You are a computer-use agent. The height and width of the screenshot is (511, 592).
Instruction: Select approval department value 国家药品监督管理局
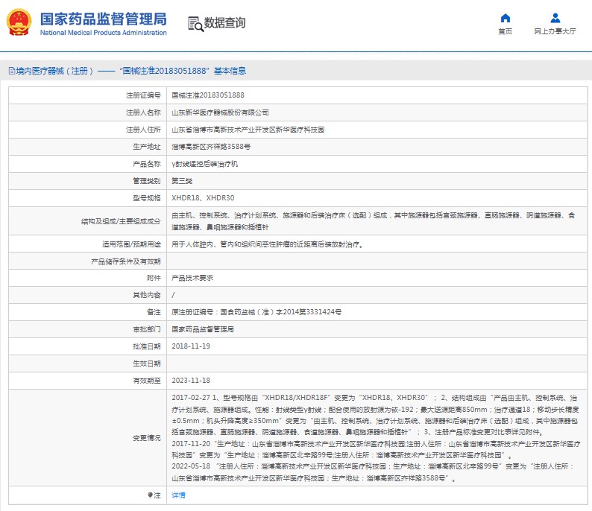pyautogui.click(x=203, y=329)
